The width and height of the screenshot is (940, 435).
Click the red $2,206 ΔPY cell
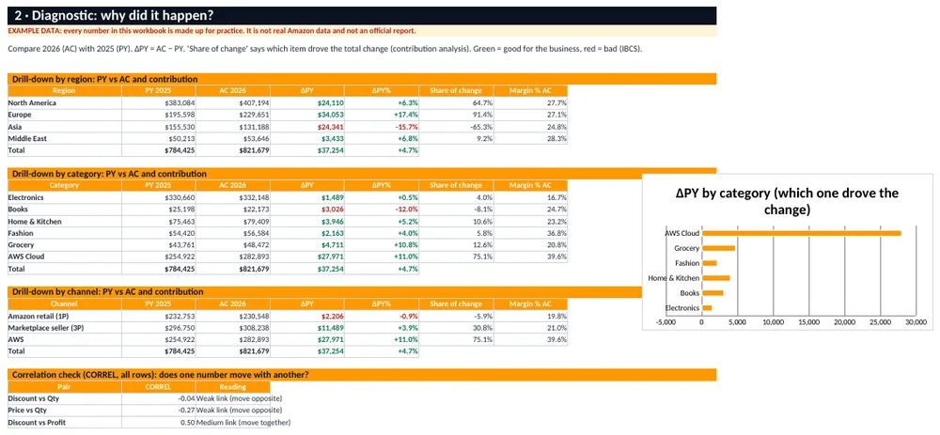coord(307,316)
